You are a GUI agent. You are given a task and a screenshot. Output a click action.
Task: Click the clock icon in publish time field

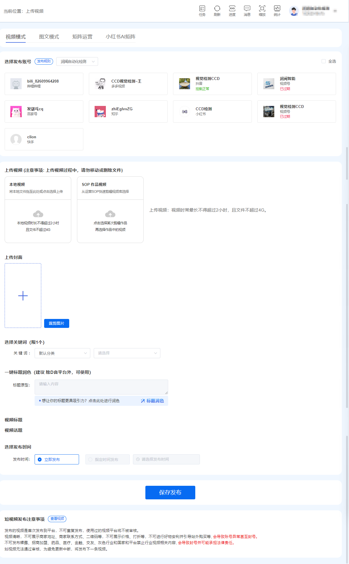138,459
